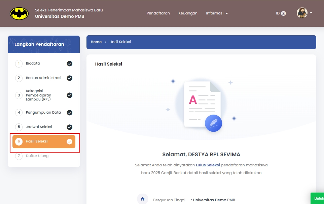Select the Hasil Seleksi step
The image size is (324, 204).
(44, 141)
